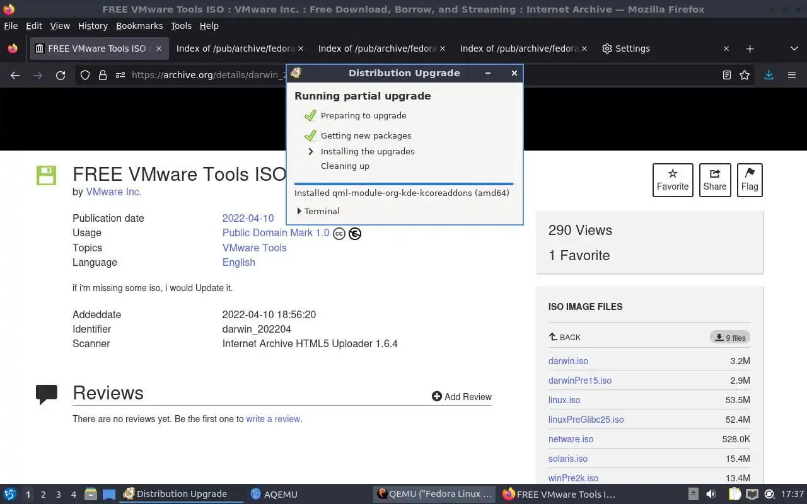Select AQEMU in the taskbar
The width and height of the screenshot is (807, 504).
(x=274, y=494)
